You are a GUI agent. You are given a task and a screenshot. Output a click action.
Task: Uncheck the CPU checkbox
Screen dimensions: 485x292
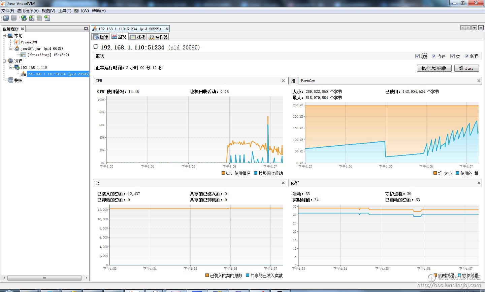[418, 56]
